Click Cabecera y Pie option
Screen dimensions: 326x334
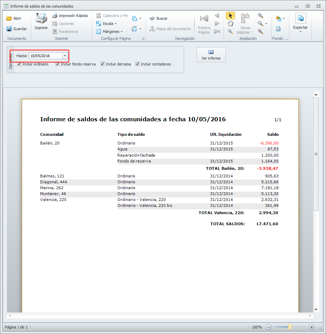click(x=112, y=16)
